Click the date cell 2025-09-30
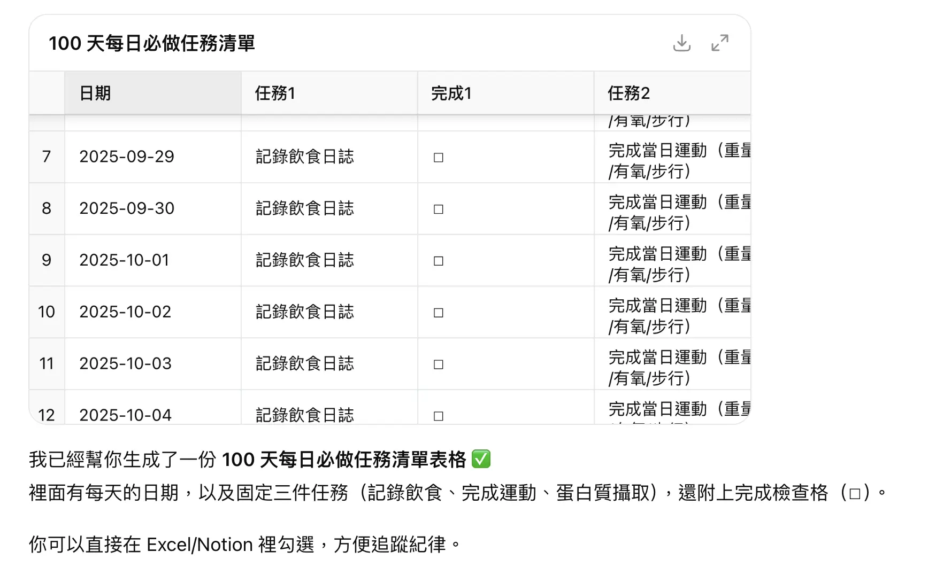The height and width of the screenshot is (575, 951). pos(127,208)
